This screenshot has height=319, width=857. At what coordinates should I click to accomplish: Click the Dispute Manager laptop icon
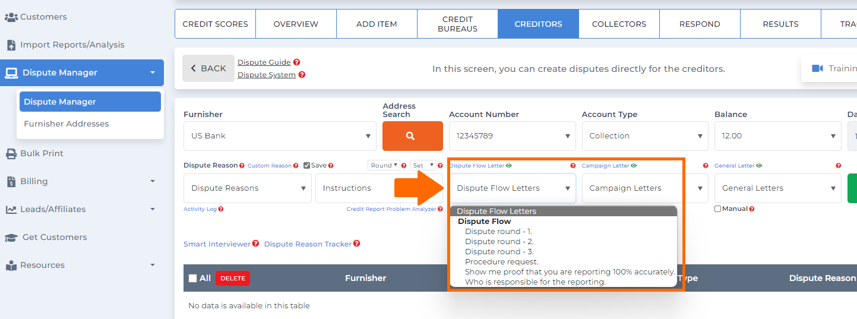click(11, 73)
